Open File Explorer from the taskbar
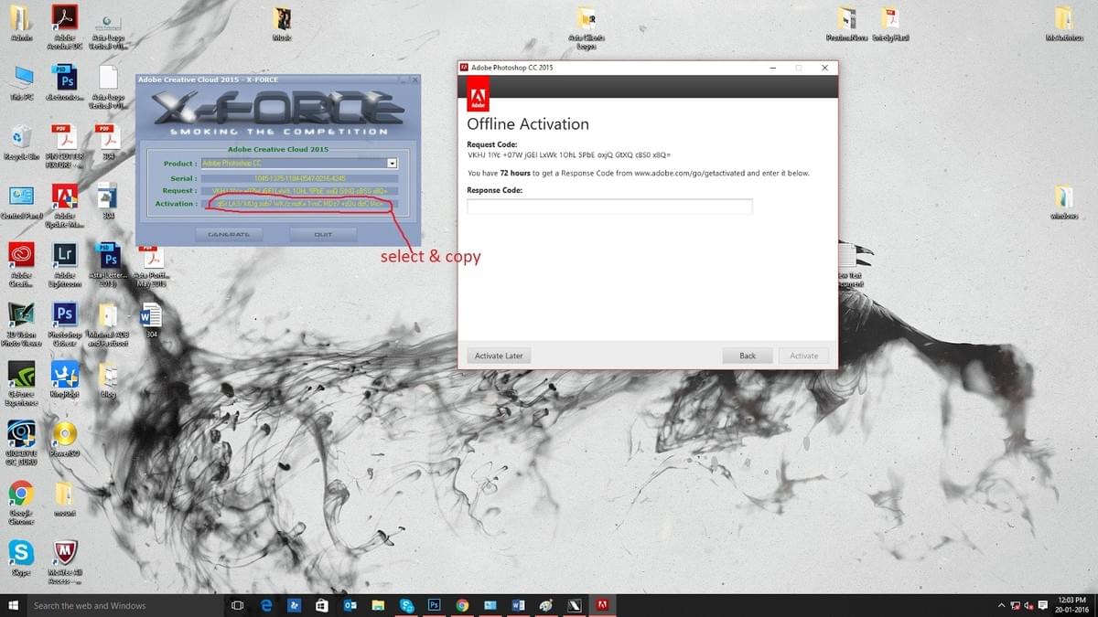Screen dimensions: 1098x617 pos(378,605)
